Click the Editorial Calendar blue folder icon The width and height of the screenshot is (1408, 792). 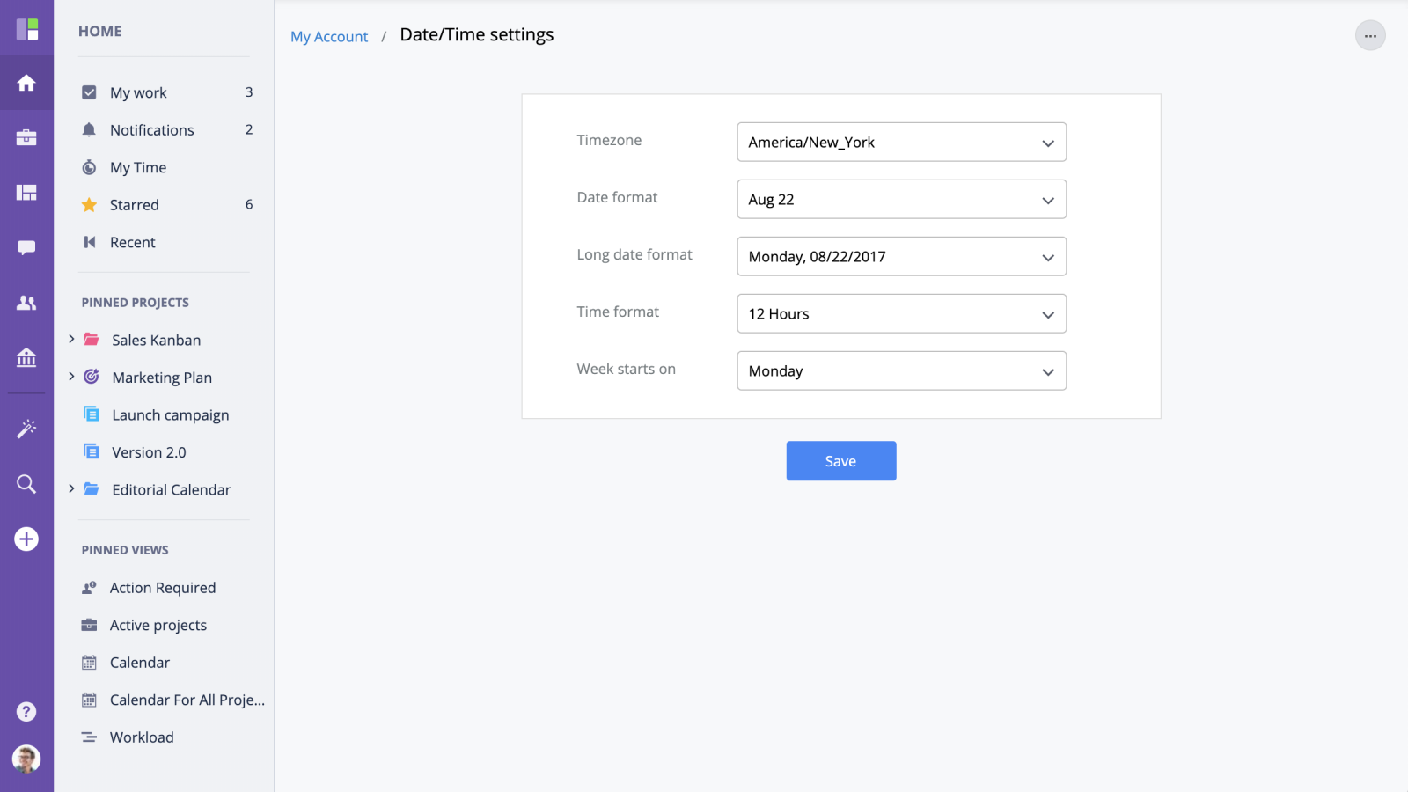point(91,489)
